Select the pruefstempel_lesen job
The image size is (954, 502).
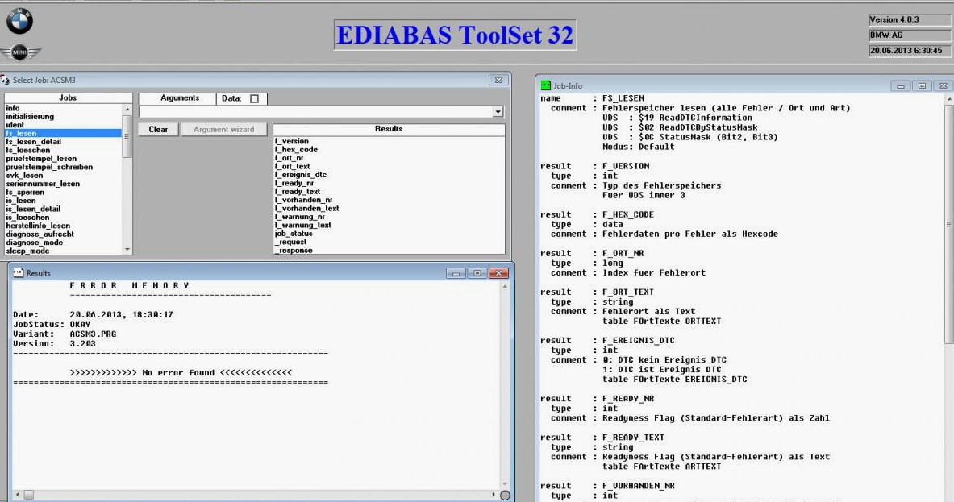click(41, 159)
